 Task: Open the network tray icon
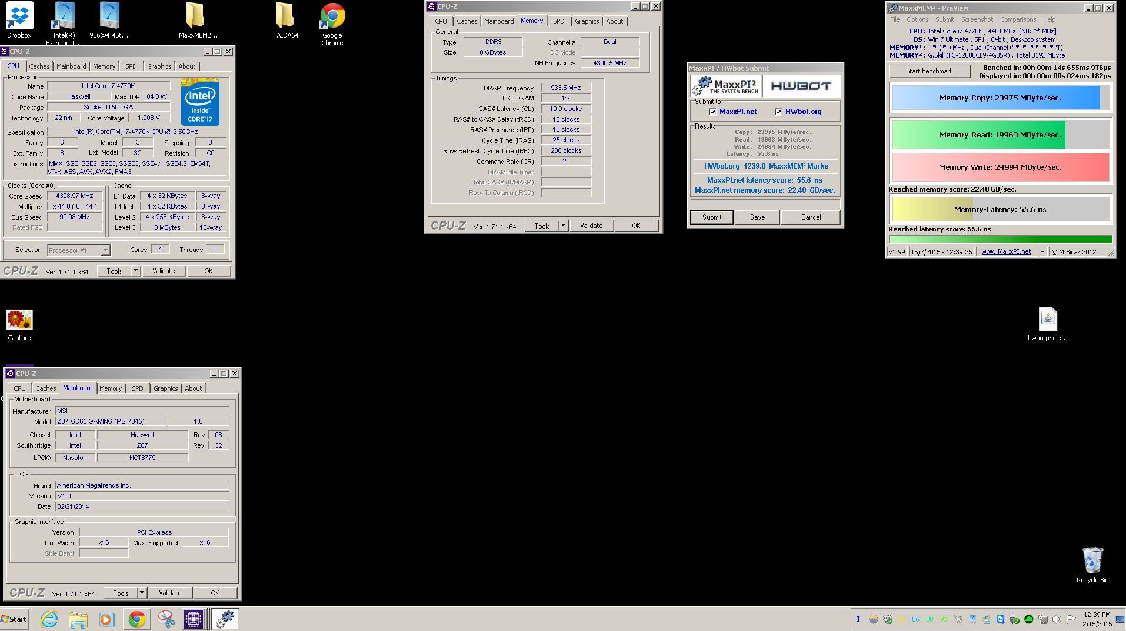coord(1042,619)
